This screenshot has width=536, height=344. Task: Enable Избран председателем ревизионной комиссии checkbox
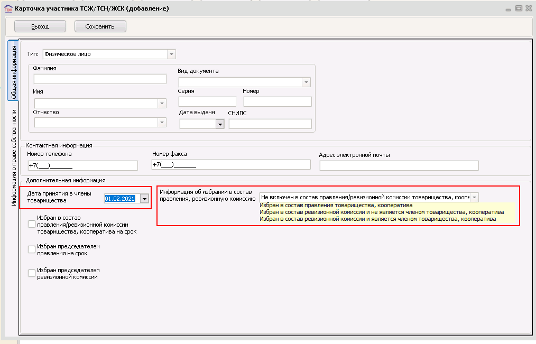[31, 273]
